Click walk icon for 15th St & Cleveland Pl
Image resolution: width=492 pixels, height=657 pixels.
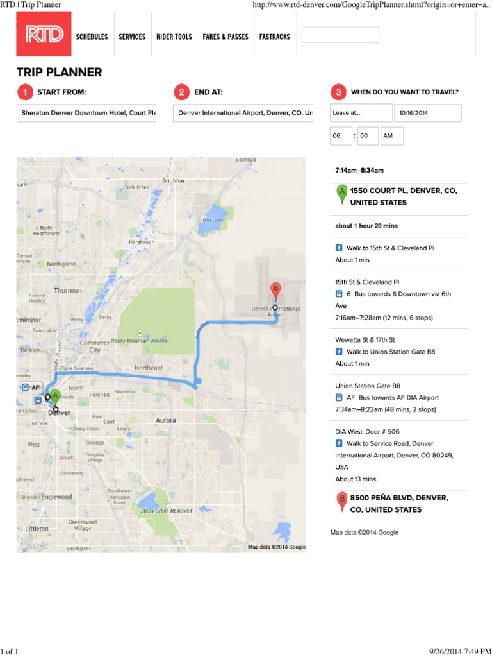coord(339,248)
